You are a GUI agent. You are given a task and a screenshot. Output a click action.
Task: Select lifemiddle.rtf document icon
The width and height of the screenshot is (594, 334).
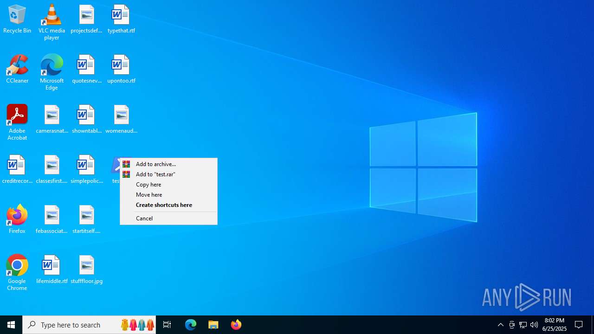click(x=52, y=270)
